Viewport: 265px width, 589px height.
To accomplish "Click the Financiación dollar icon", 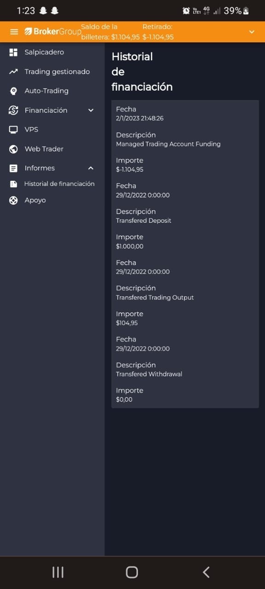I will (13, 110).
